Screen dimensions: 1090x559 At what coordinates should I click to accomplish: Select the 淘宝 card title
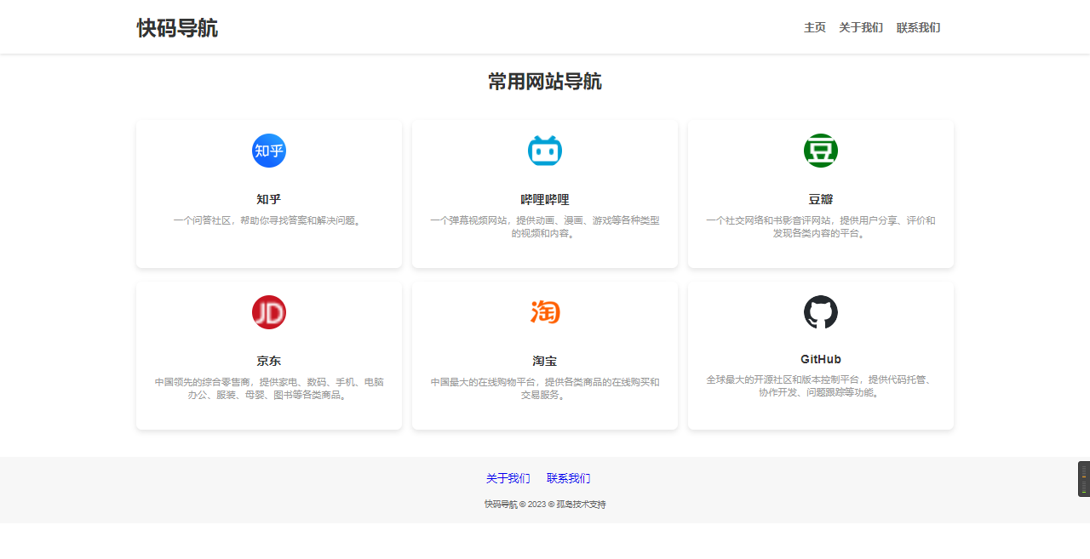point(545,361)
